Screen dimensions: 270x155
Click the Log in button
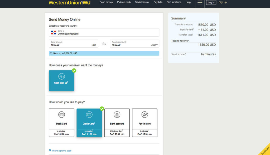[x=211, y=2]
